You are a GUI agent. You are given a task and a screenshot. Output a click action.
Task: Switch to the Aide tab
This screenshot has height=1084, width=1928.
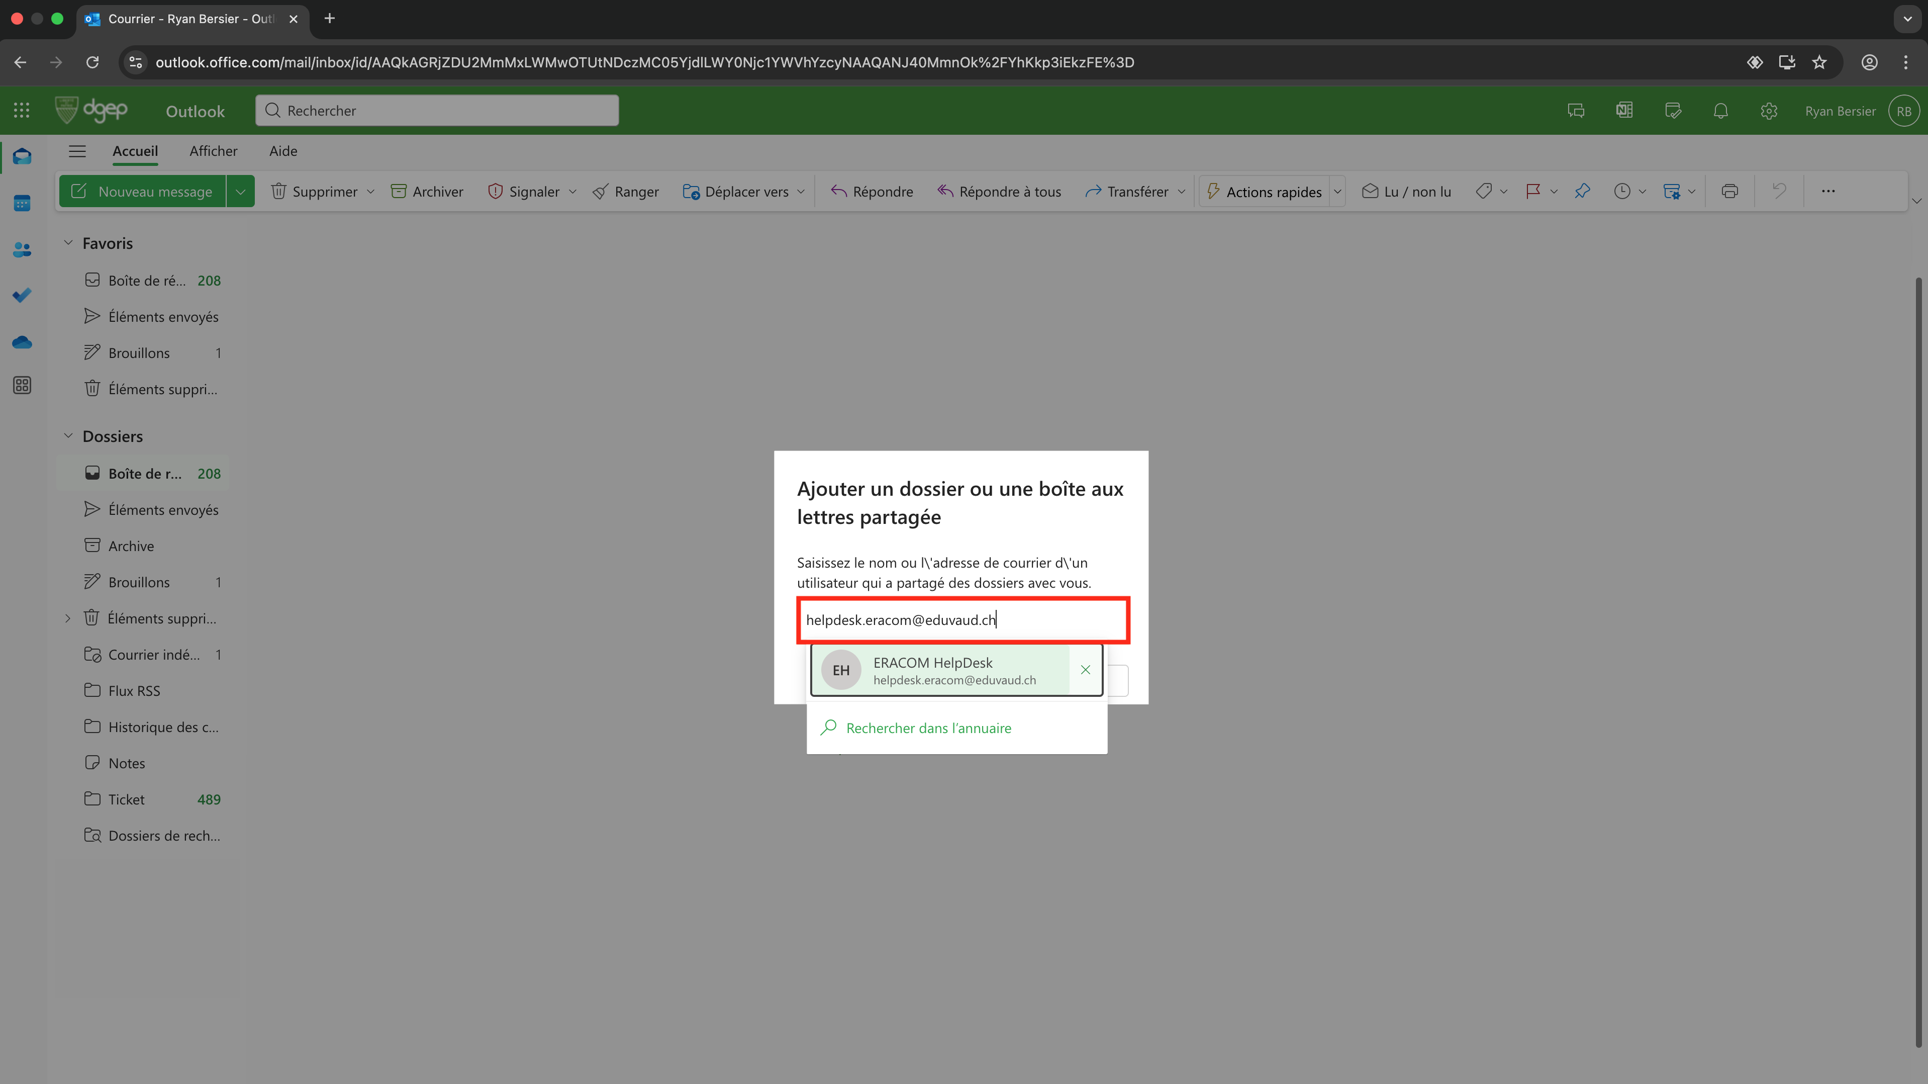[x=283, y=151]
